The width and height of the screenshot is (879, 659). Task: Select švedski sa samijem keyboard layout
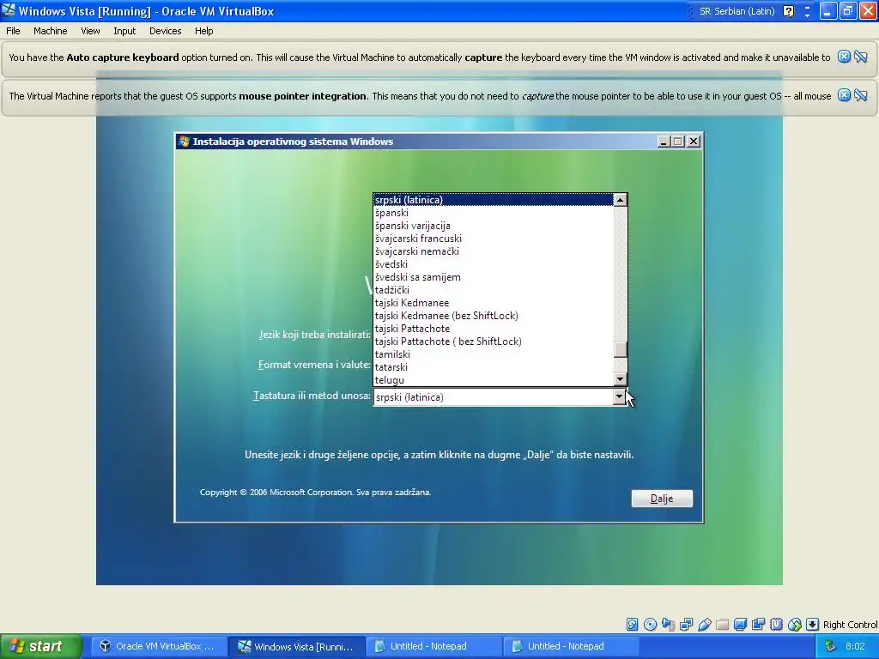point(494,277)
